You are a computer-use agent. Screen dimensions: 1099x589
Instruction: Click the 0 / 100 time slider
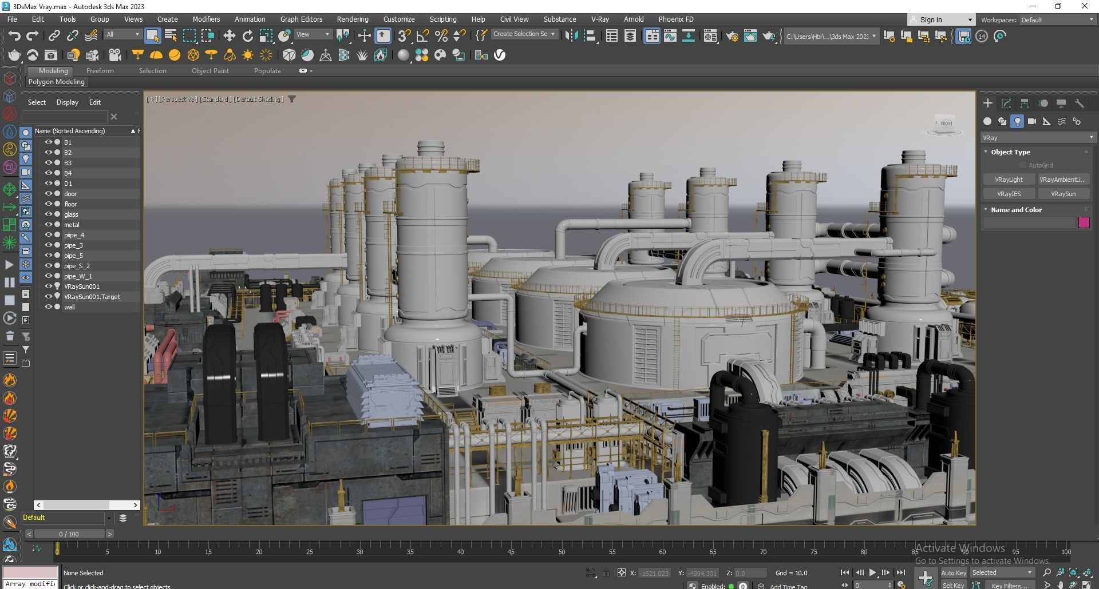(x=69, y=534)
